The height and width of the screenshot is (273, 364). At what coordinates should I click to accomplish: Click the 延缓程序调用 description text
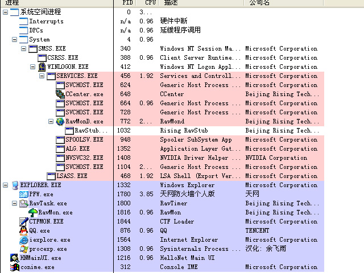[x=180, y=30]
